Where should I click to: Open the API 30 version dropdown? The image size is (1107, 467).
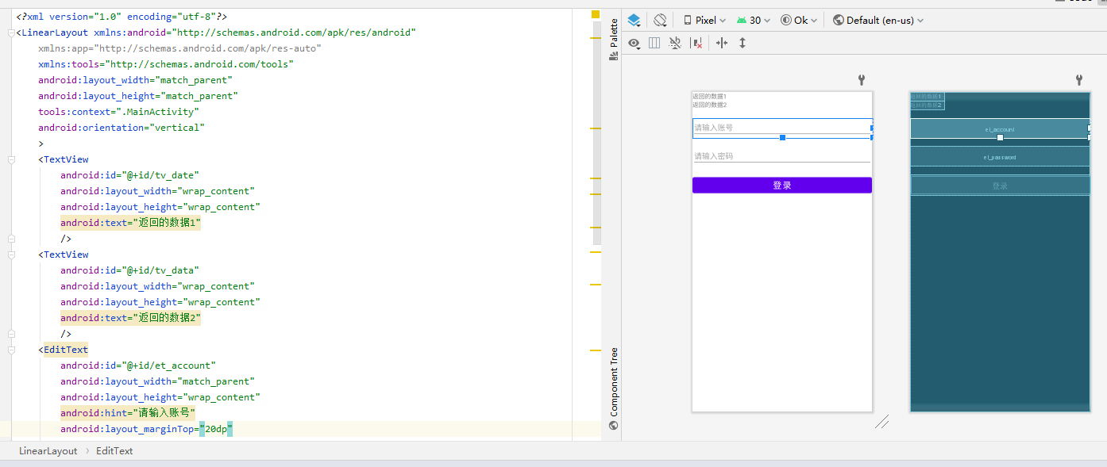[x=754, y=20]
